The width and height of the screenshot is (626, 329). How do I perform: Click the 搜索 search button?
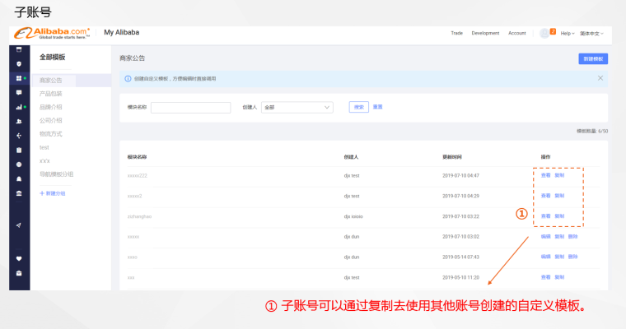point(358,107)
